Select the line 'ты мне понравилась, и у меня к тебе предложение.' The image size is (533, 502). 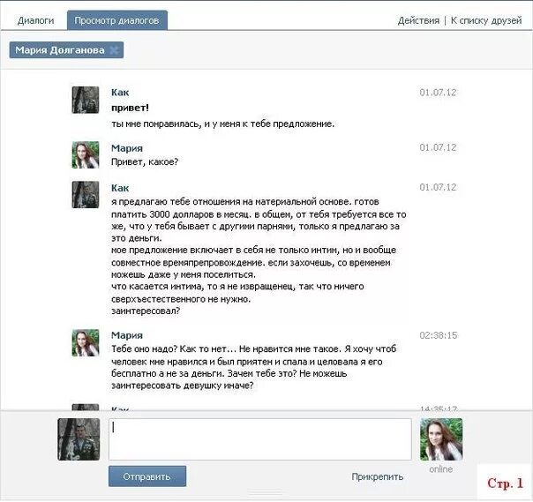pos(222,124)
